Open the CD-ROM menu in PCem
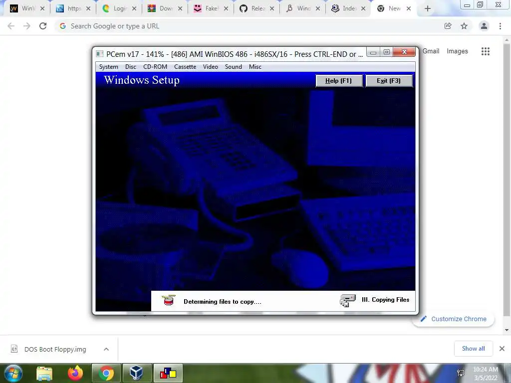The image size is (511, 383). click(x=155, y=67)
